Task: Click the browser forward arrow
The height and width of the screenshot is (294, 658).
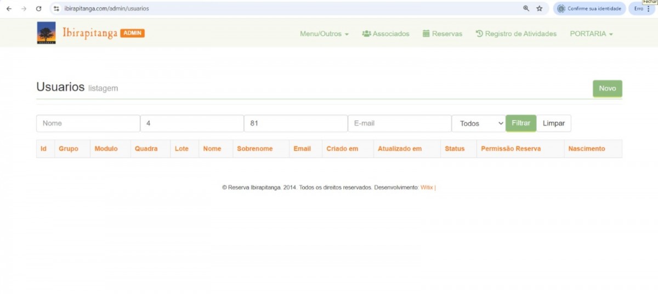Action: click(x=24, y=9)
